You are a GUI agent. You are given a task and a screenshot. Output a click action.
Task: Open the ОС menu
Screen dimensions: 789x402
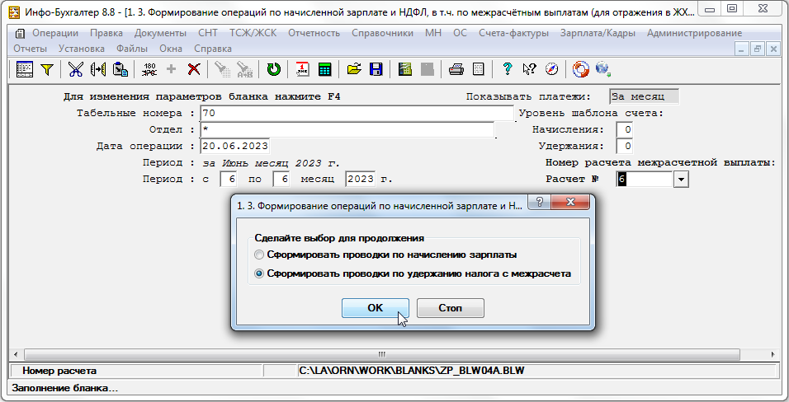460,33
